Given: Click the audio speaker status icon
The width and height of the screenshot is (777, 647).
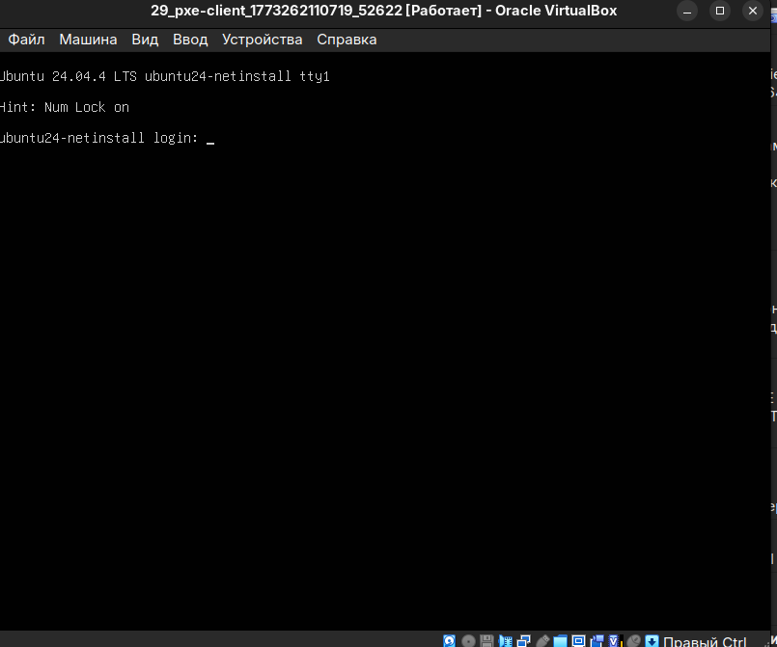Looking at the screenshot, I should (x=506, y=641).
